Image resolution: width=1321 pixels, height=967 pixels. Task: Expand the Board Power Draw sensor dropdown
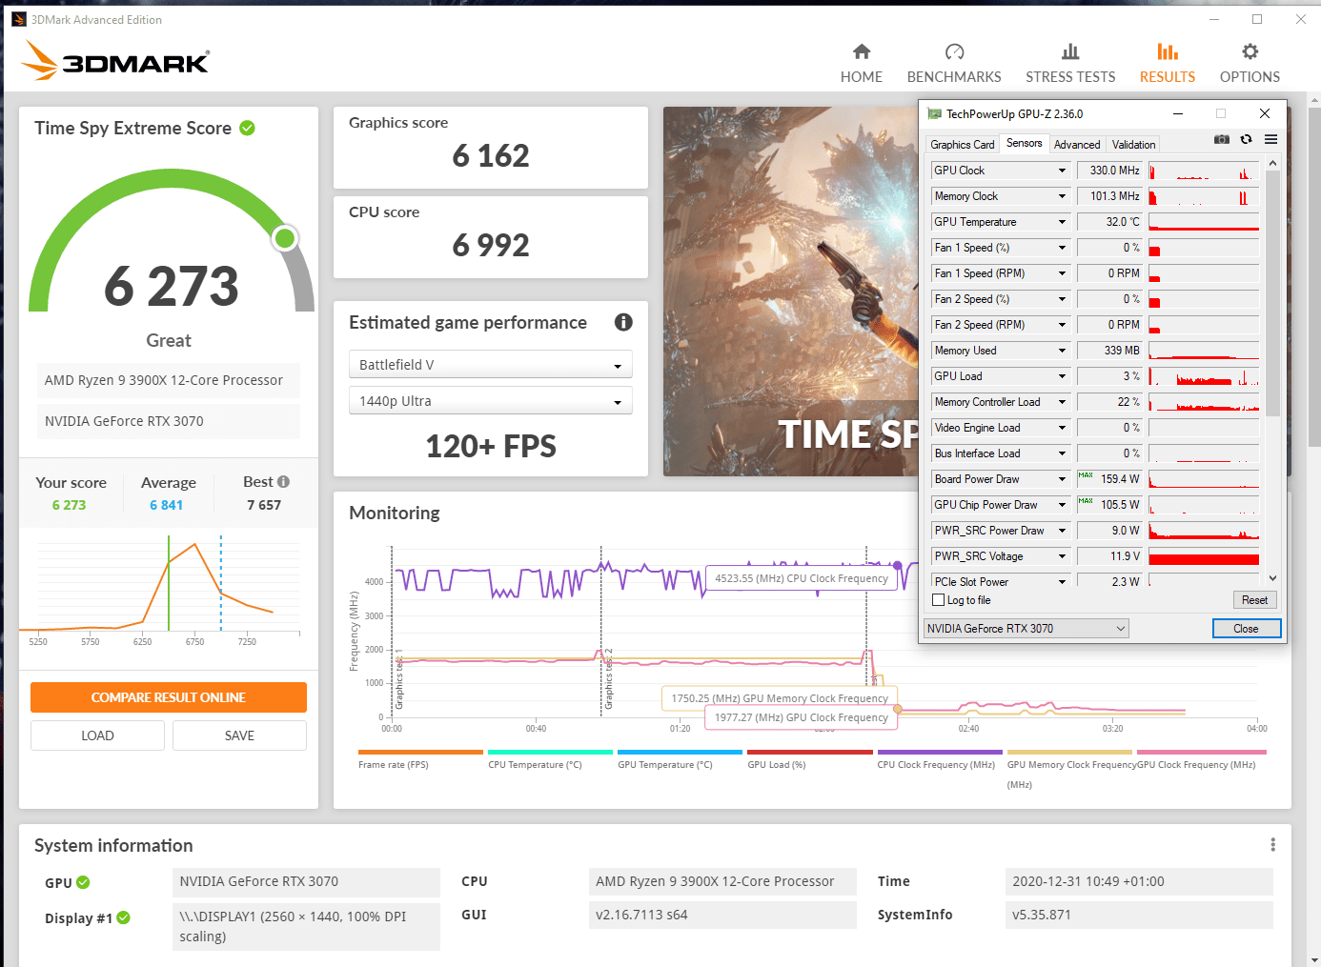[1062, 479]
